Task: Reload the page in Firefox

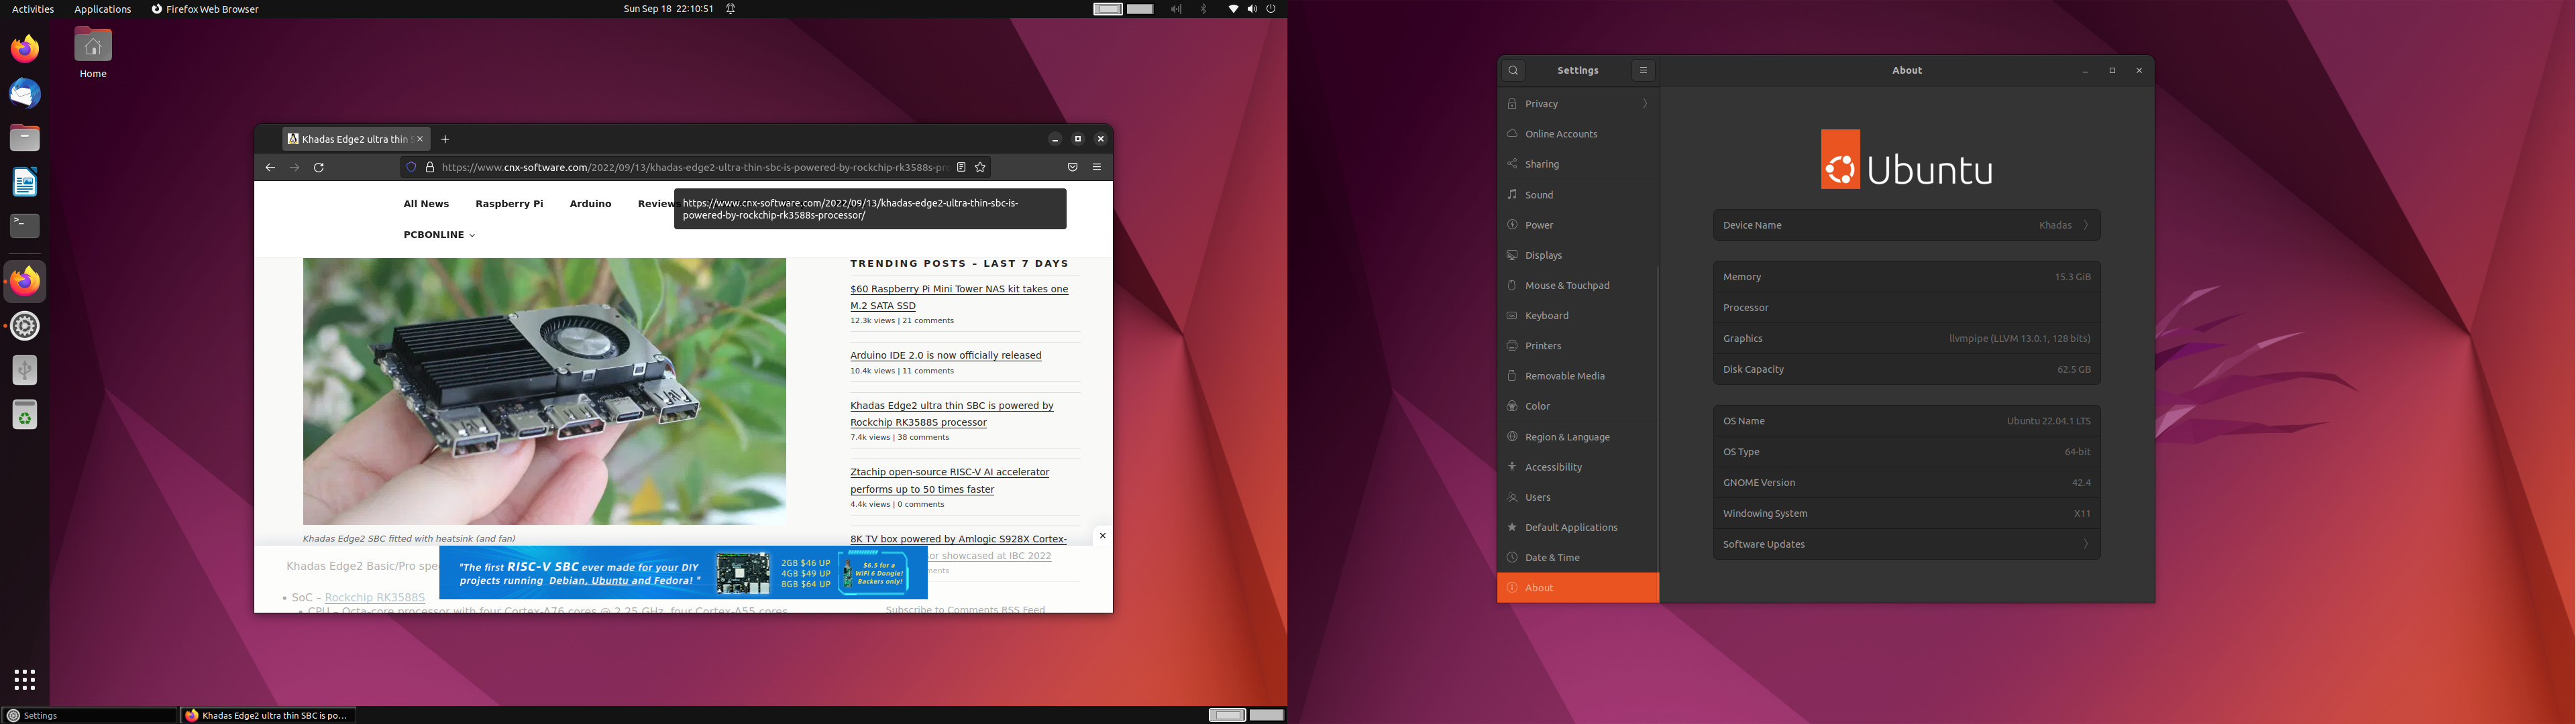Action: point(319,167)
